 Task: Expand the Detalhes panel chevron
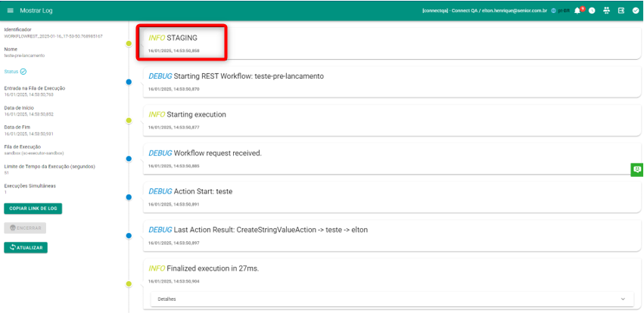(x=623, y=299)
